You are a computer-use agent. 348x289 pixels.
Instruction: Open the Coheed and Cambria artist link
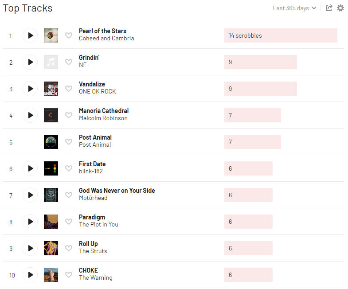tap(106, 39)
